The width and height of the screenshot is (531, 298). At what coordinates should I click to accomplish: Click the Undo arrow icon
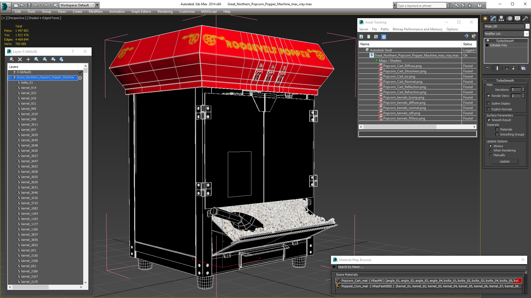(x=36, y=5)
